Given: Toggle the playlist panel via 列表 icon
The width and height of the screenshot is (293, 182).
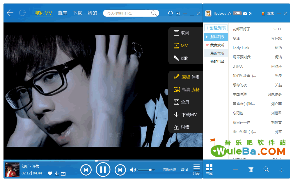Looking at the screenshot, I should [x=196, y=170].
